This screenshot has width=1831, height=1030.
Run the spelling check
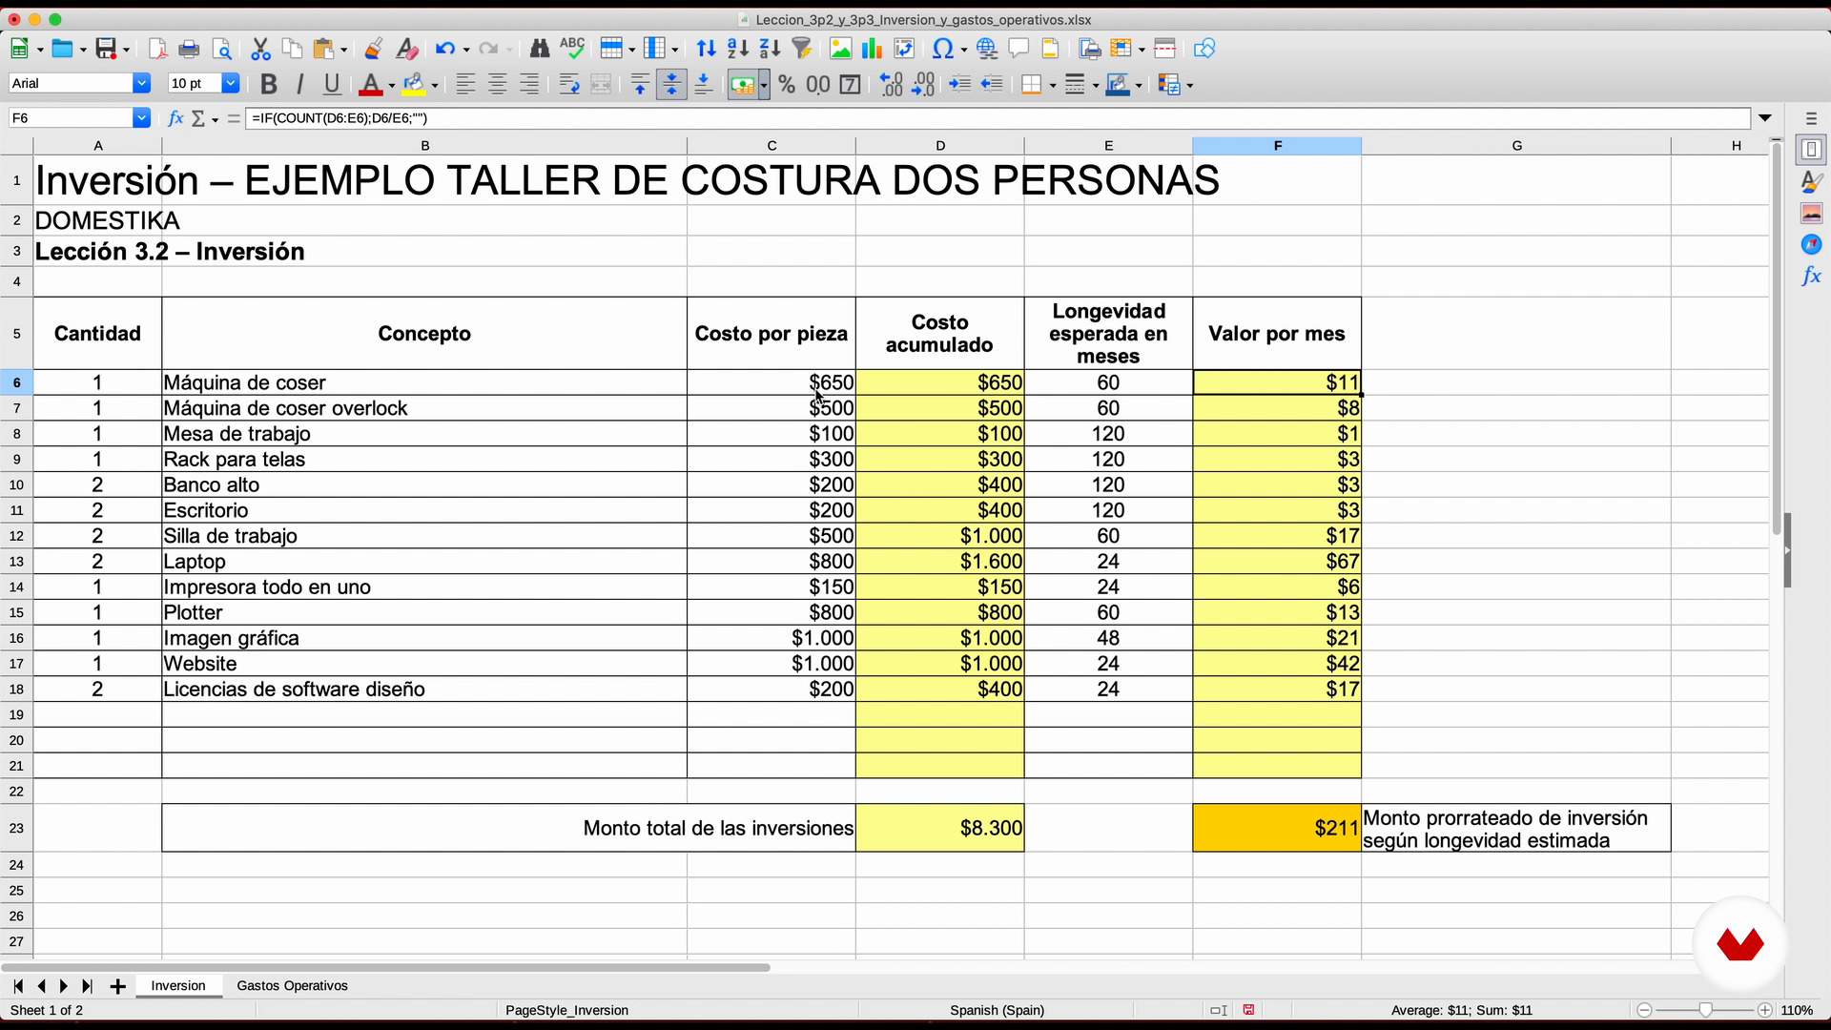(x=572, y=49)
